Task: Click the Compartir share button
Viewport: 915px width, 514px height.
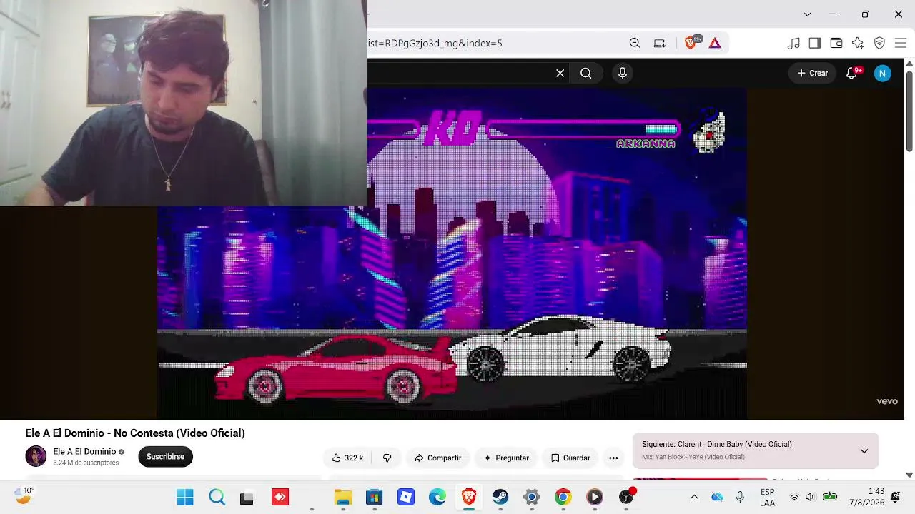Action: pos(437,458)
